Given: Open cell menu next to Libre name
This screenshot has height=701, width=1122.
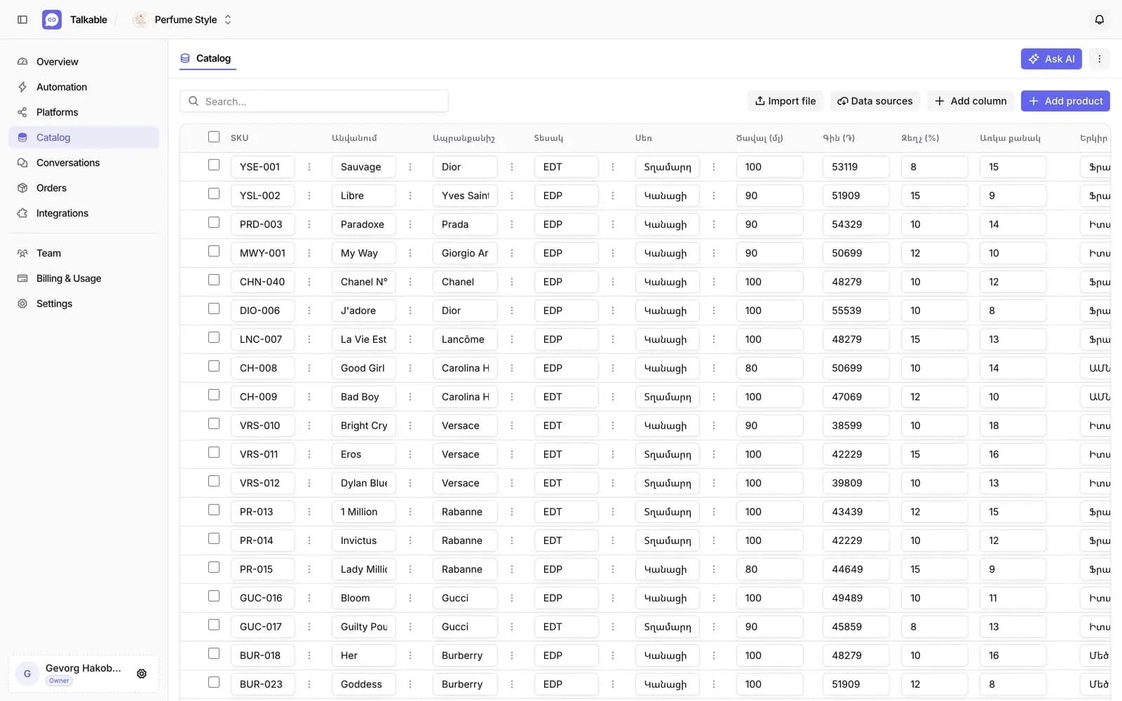Looking at the screenshot, I should pyautogui.click(x=410, y=196).
